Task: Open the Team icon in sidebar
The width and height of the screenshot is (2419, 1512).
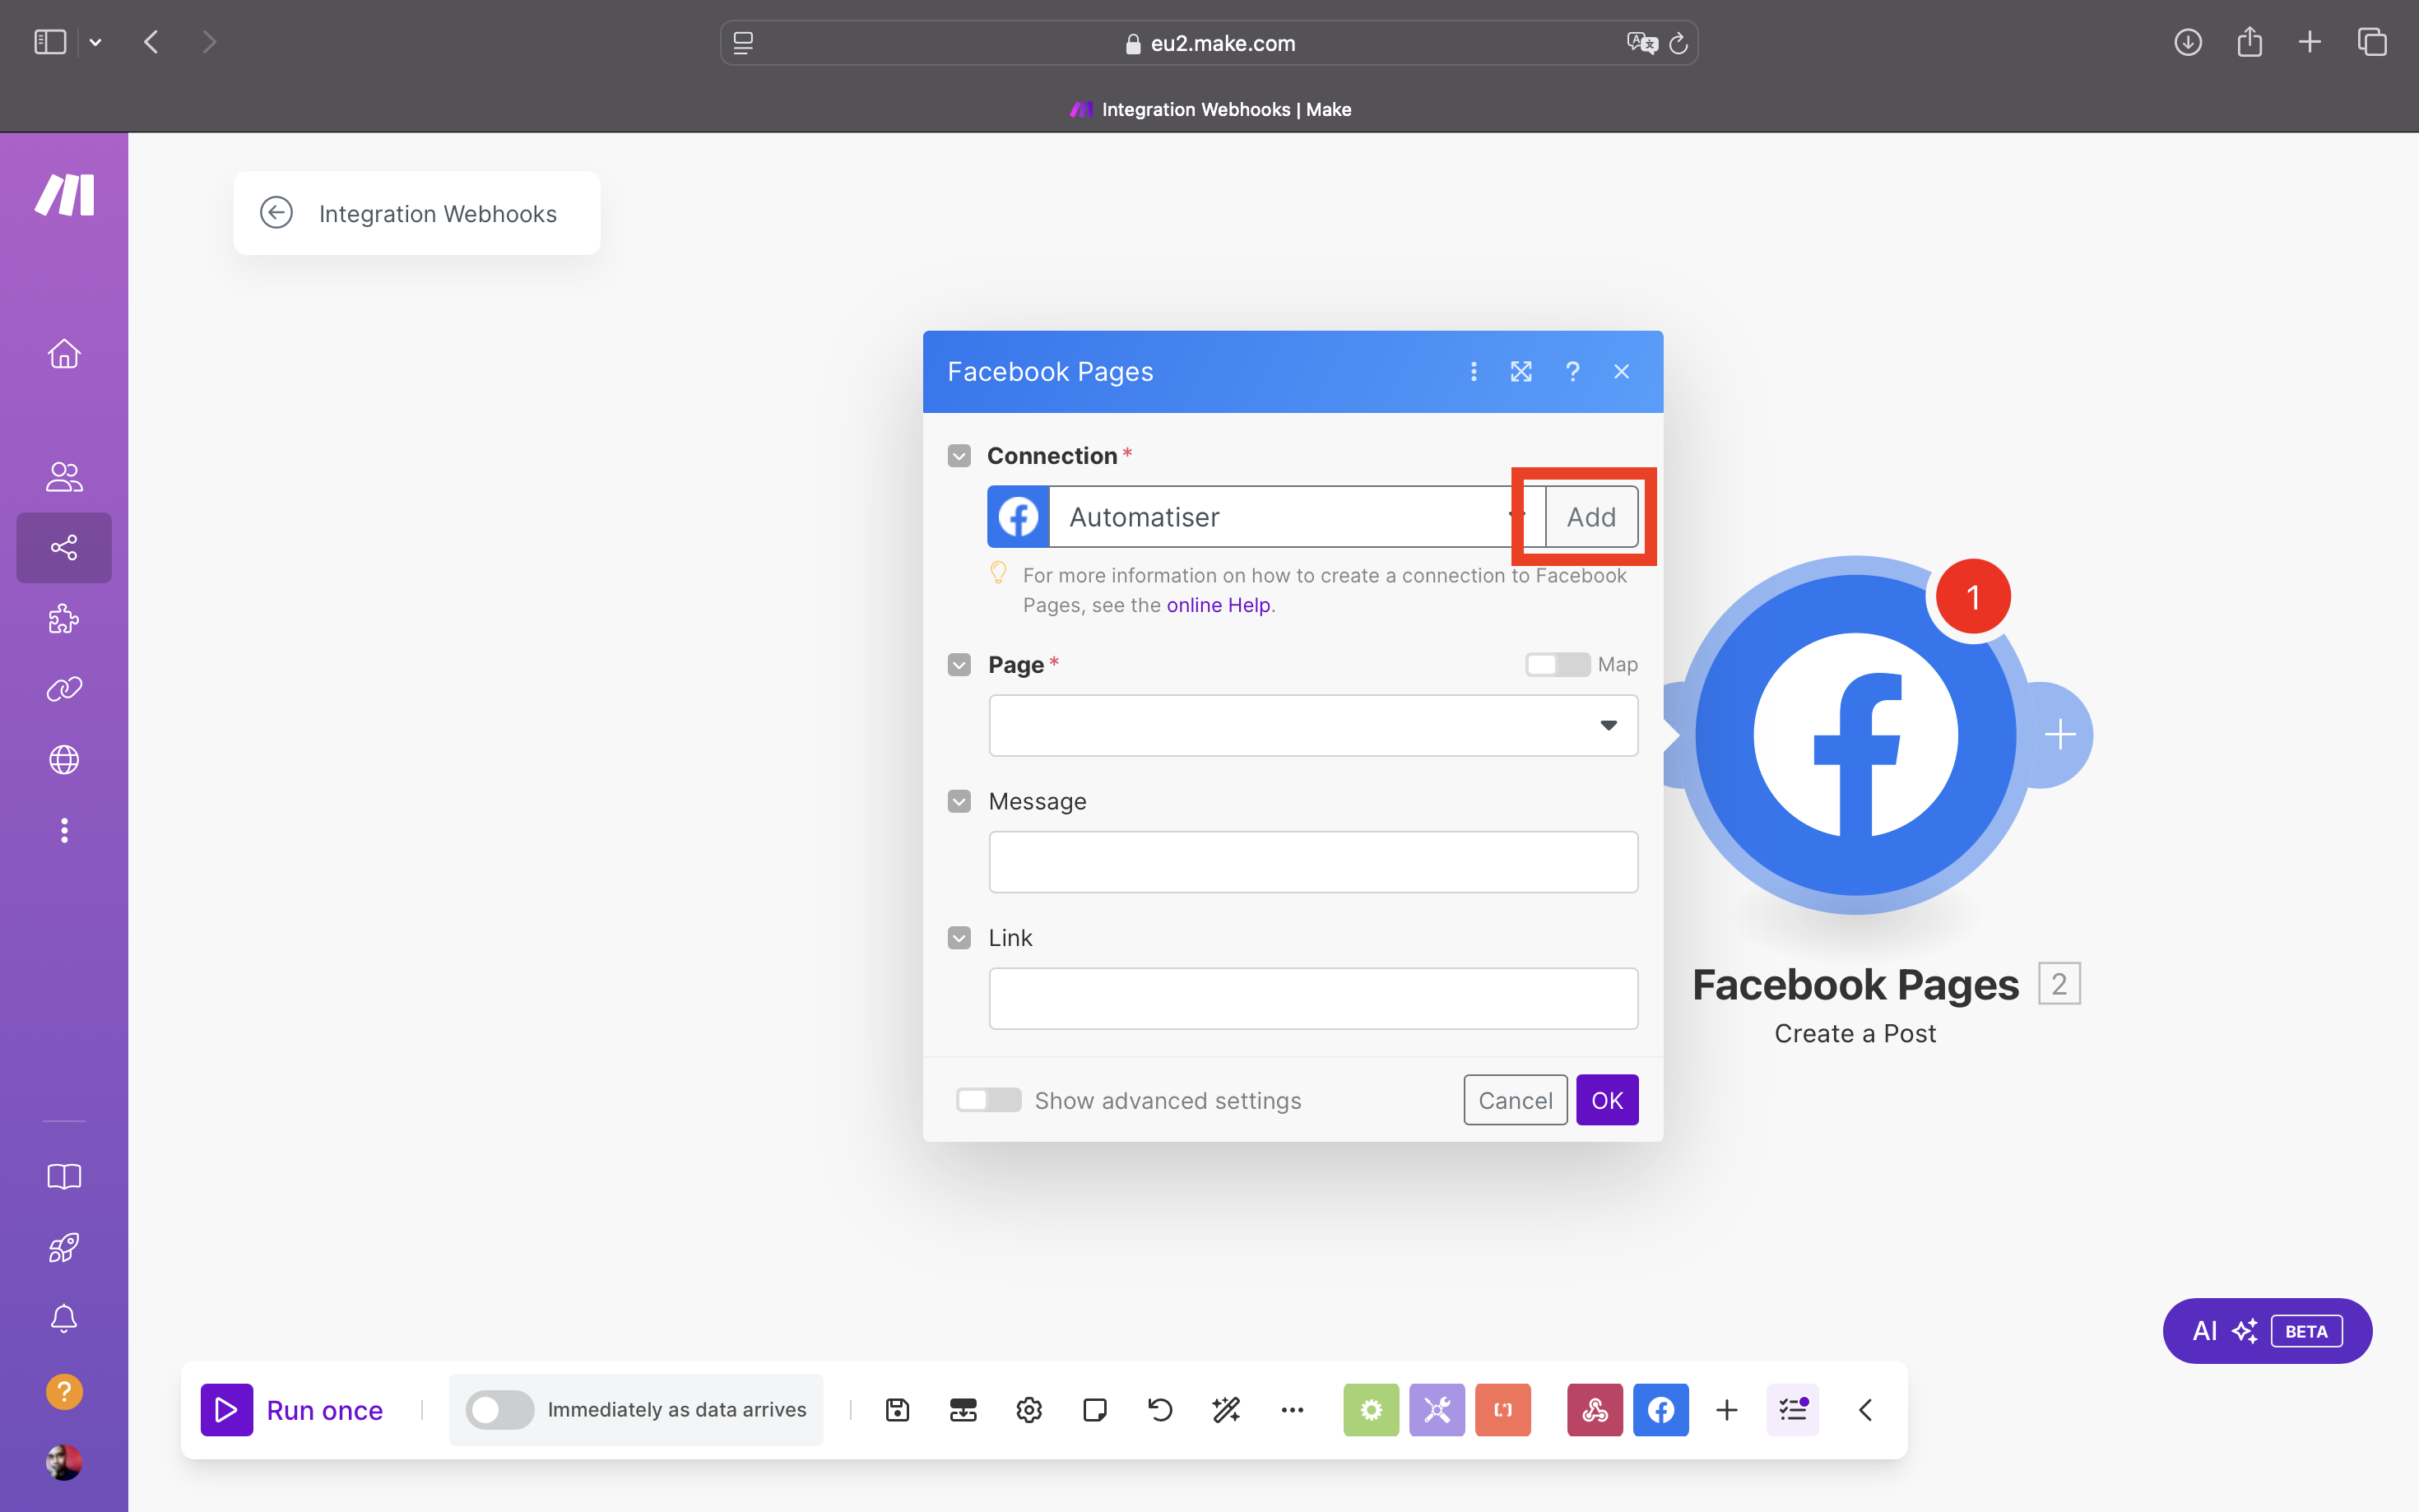Action: click(x=64, y=476)
